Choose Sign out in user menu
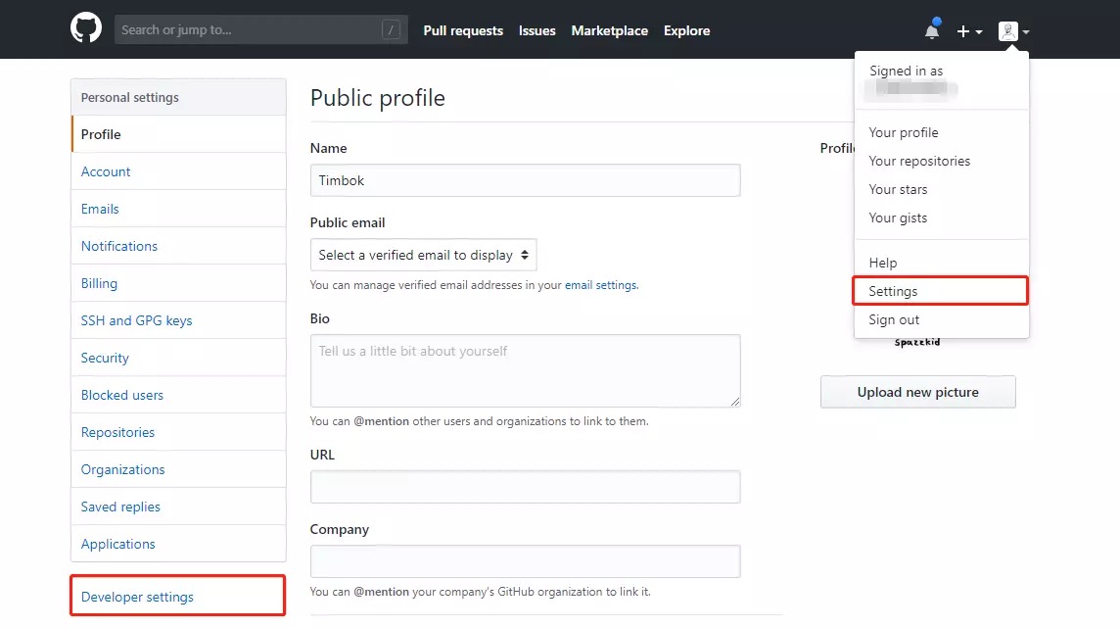 pos(942,319)
